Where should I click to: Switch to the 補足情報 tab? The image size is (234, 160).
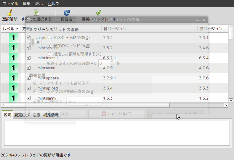51,115
